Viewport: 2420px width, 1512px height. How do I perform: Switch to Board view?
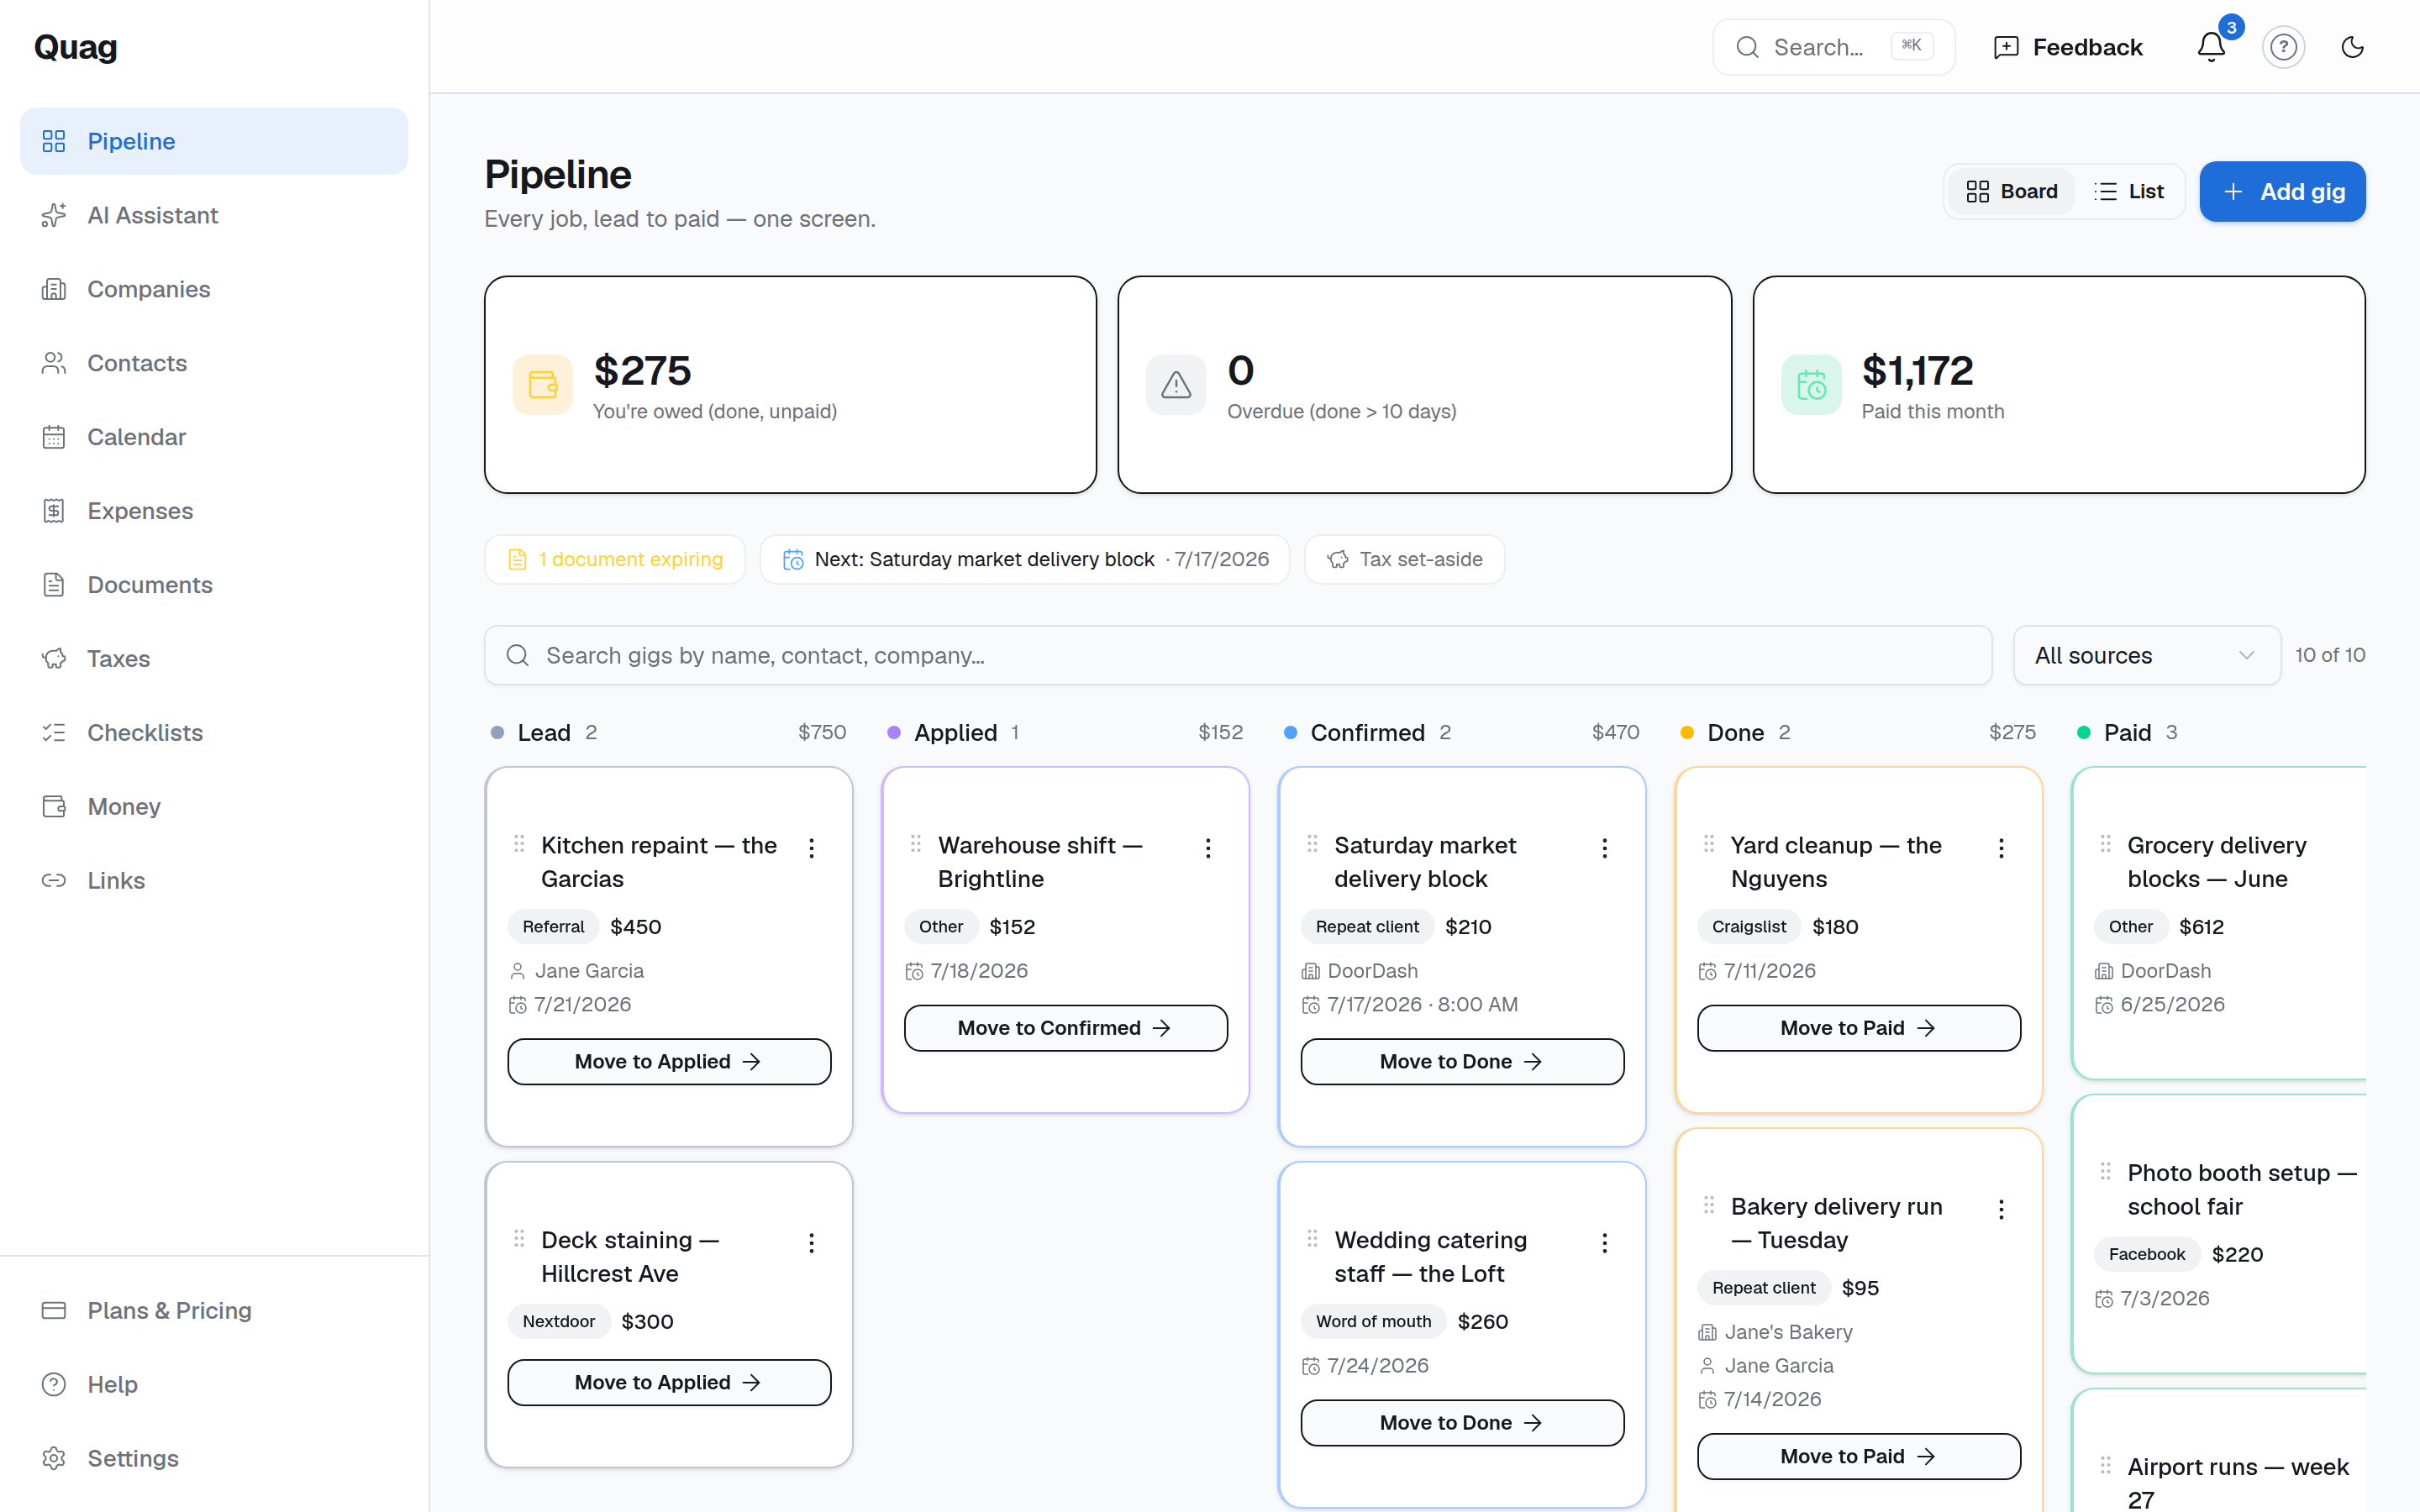2011,191
